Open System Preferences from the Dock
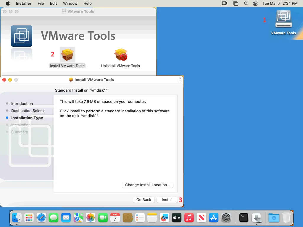Viewport: 303px width, 227px height. 226,218
